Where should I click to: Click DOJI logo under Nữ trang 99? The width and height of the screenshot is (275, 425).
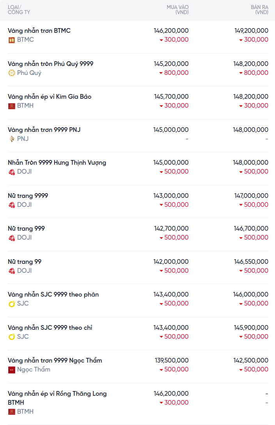coord(12,271)
